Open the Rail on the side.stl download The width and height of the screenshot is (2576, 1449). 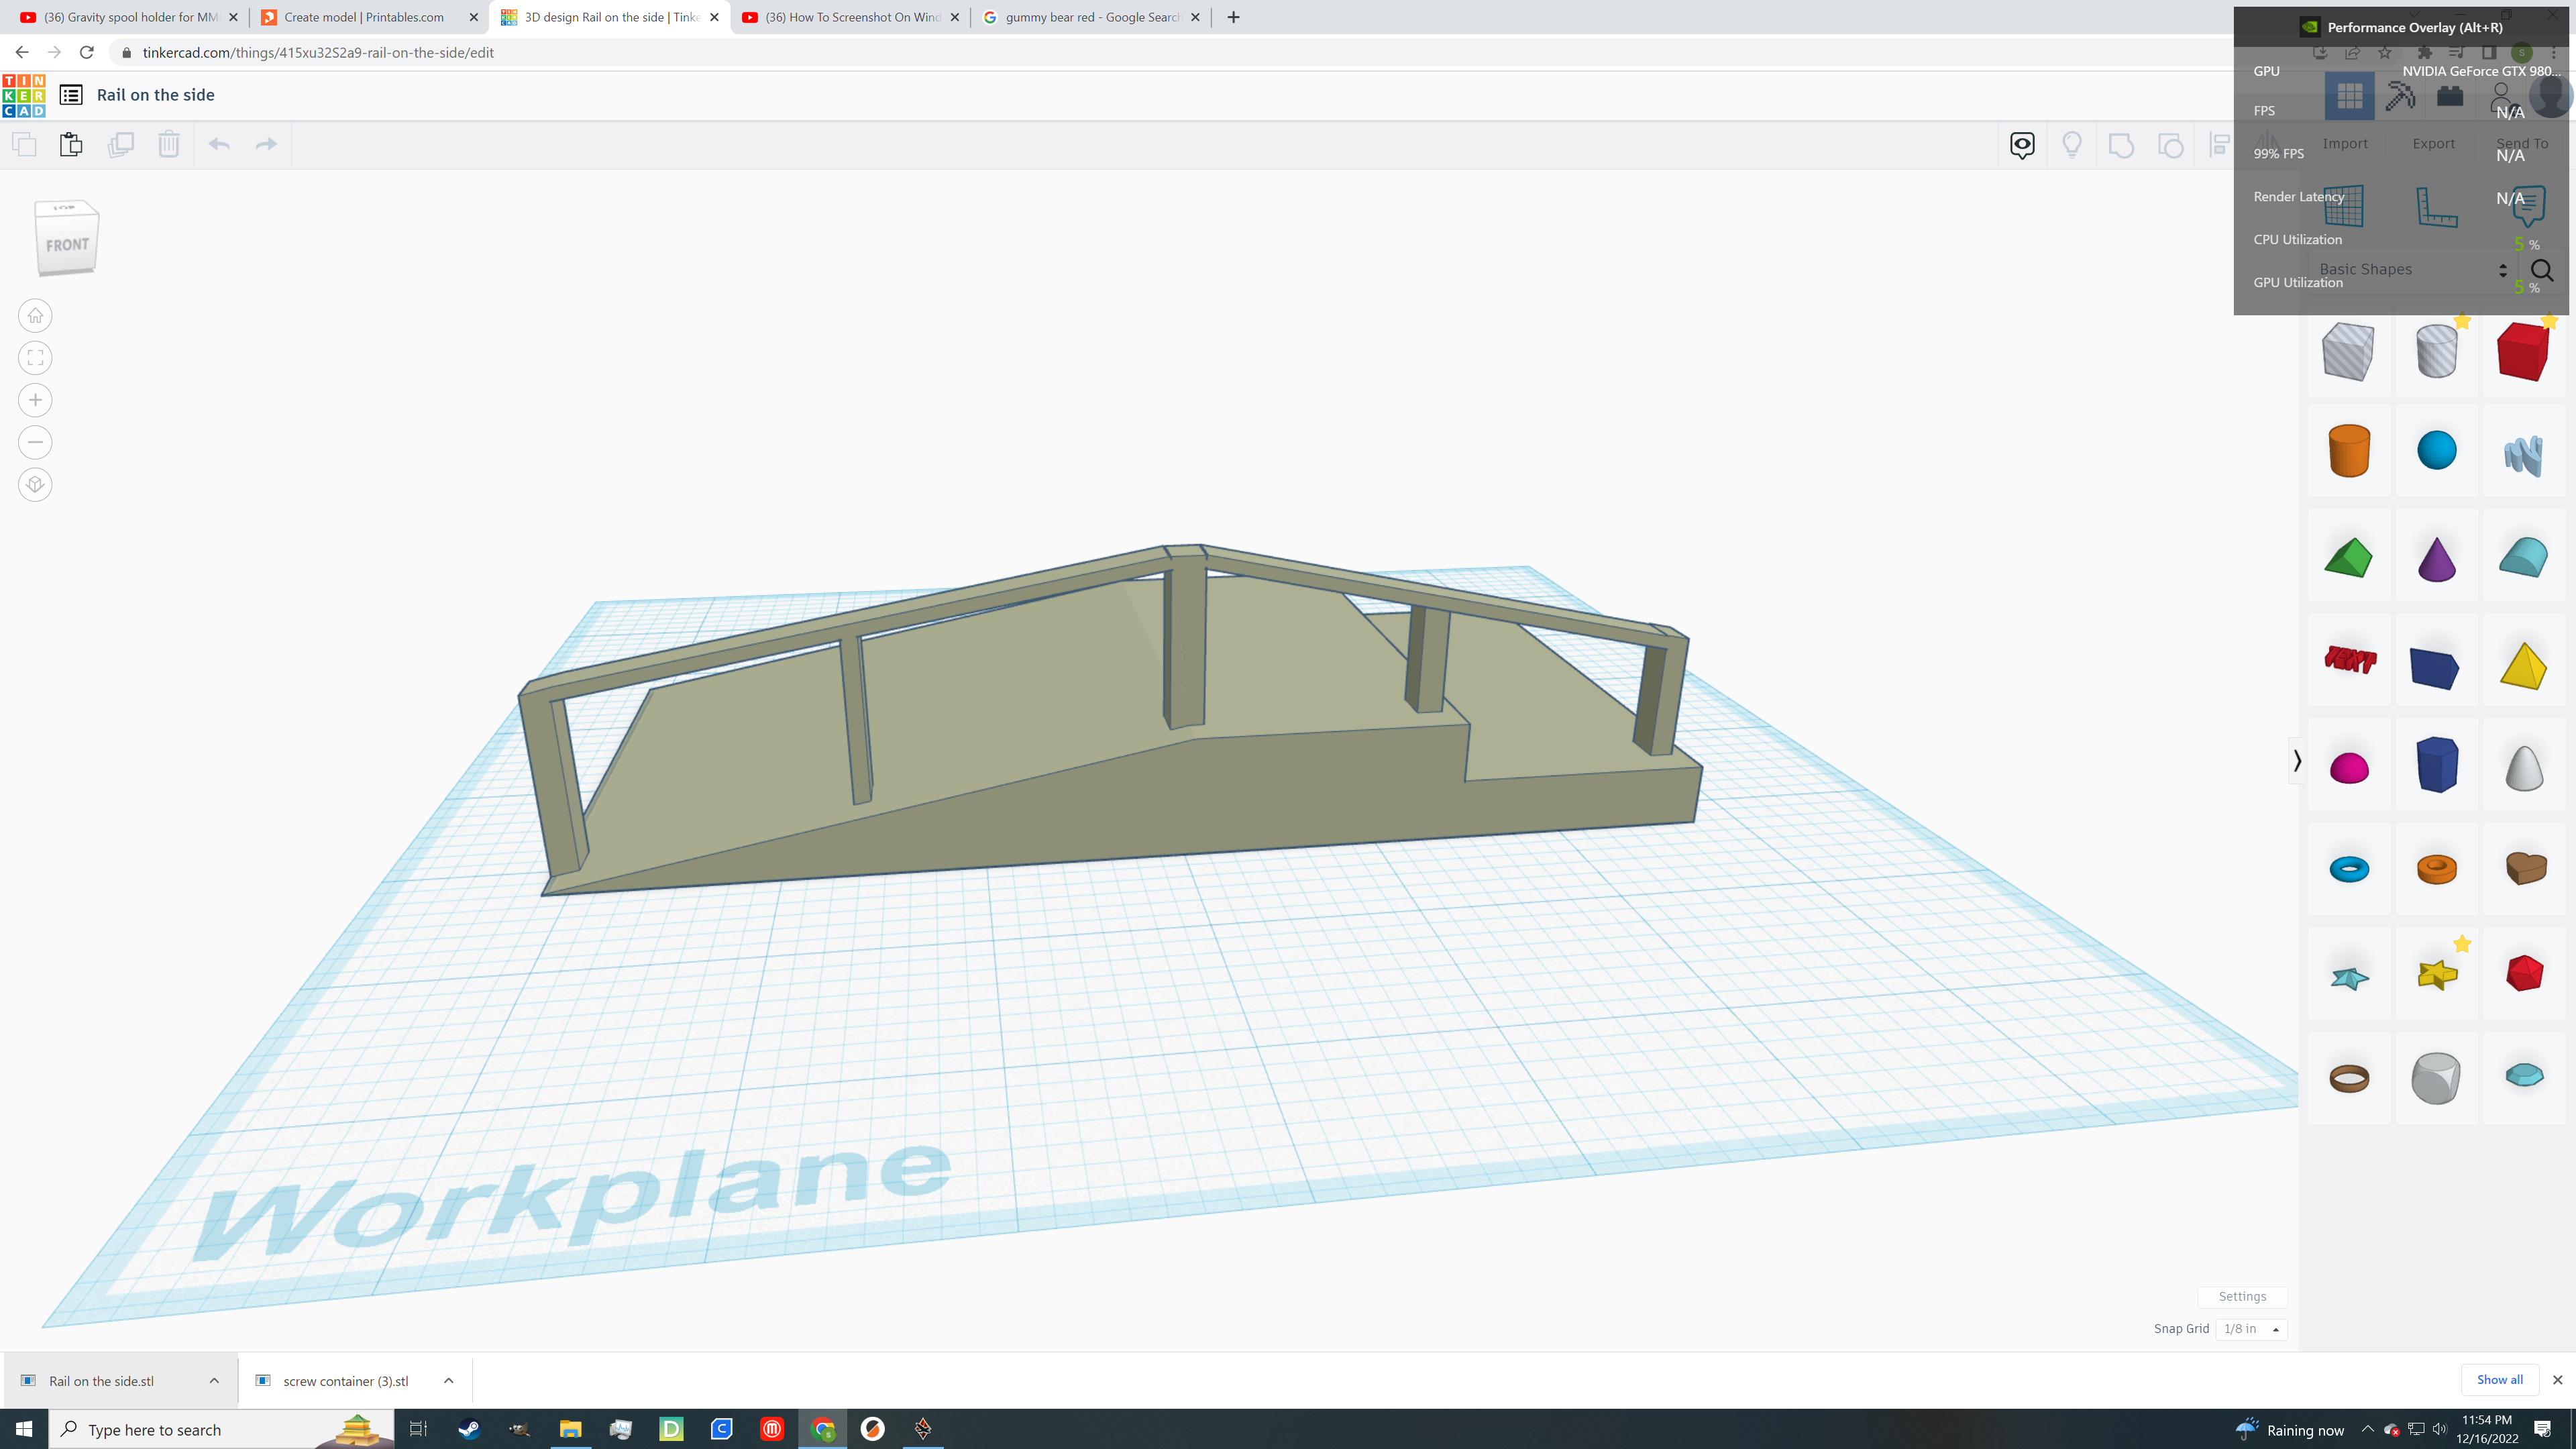coord(101,1381)
